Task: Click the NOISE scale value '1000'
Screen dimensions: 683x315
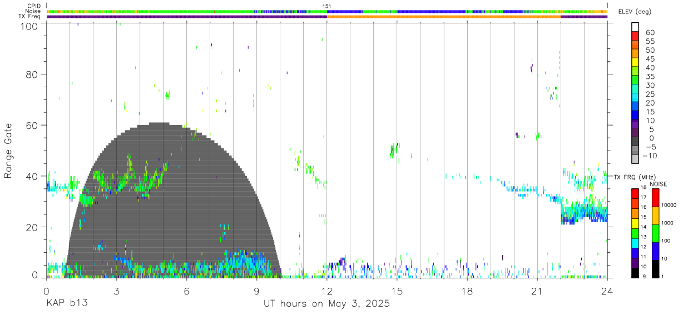Action: click(x=666, y=223)
